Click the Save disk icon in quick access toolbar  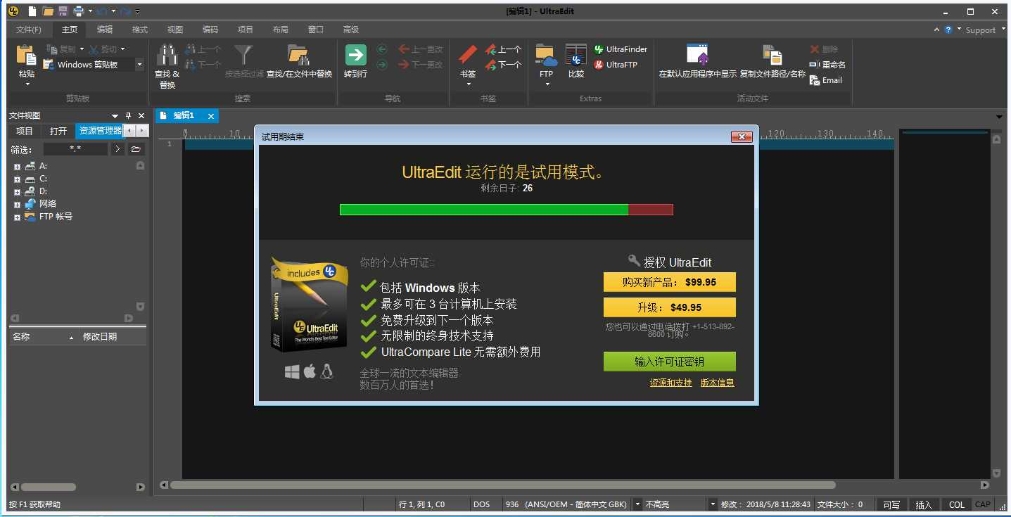click(63, 11)
